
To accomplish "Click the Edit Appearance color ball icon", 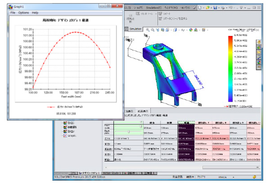I will 191,30.
